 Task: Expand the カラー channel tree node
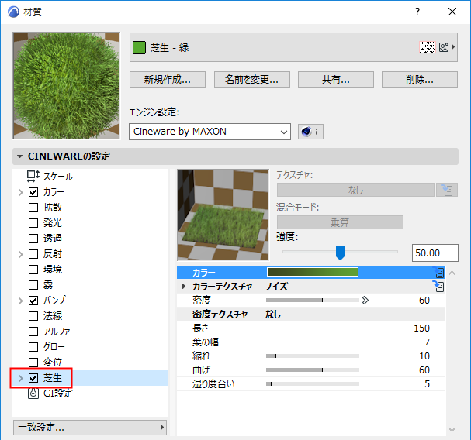(20, 192)
